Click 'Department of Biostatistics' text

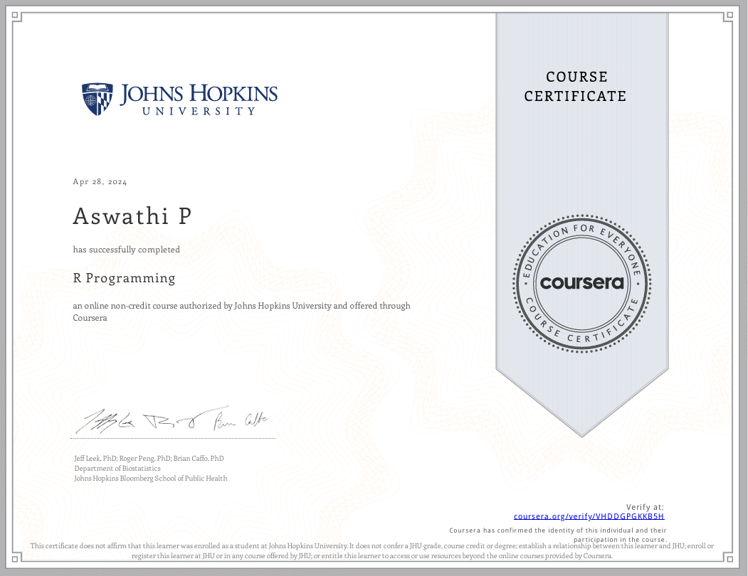(117, 468)
